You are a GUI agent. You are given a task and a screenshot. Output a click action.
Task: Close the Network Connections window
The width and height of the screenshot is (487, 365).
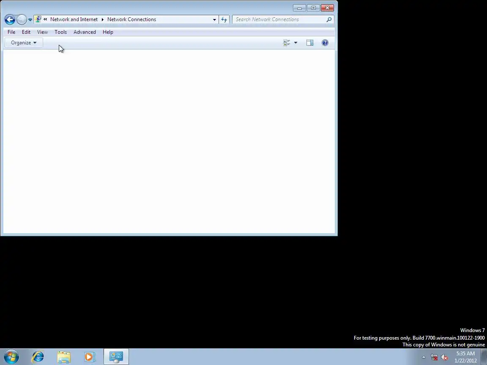pos(327,8)
